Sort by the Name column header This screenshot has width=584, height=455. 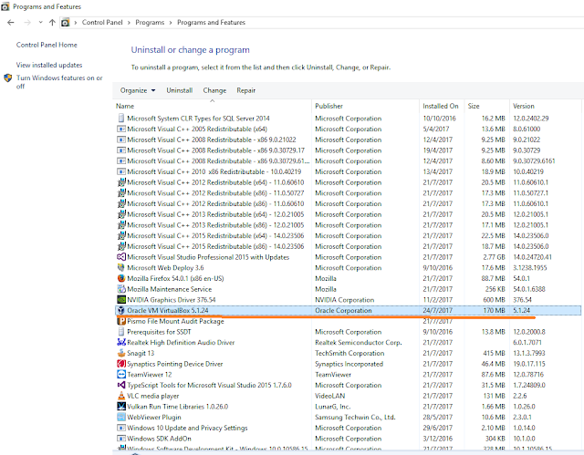213,106
